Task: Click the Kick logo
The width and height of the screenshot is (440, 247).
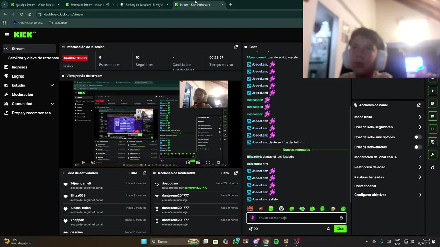Action: point(25,34)
